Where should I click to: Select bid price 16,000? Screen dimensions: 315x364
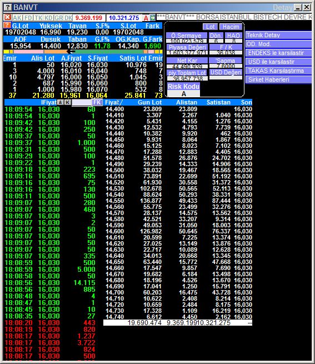71,77
